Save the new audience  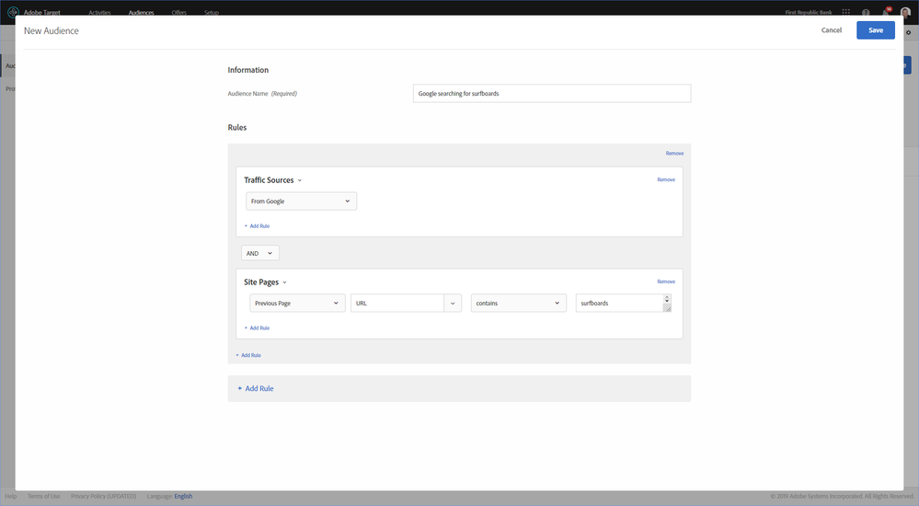pyautogui.click(x=875, y=30)
